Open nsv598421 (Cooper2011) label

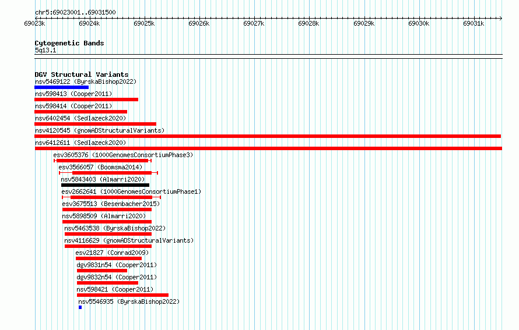115,289
